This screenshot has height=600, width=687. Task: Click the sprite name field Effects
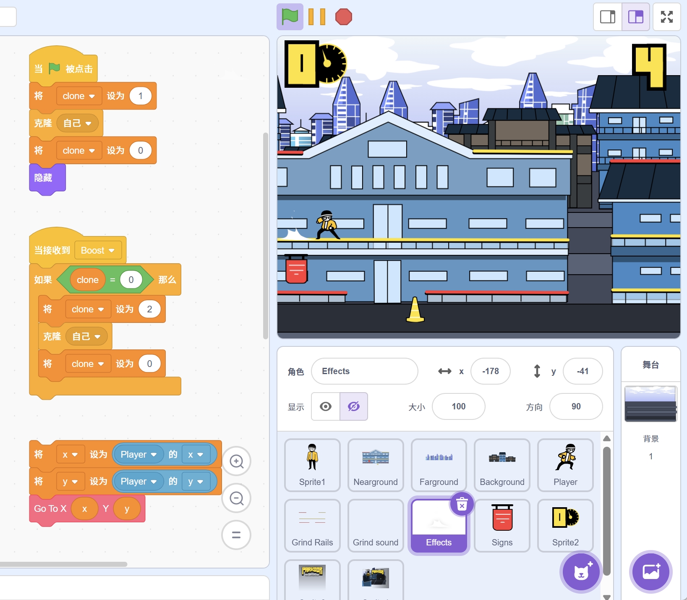(x=364, y=371)
